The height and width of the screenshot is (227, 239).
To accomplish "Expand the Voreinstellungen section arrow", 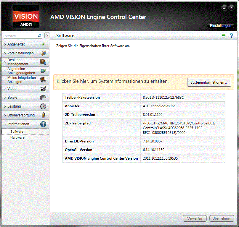I will point(5,53).
